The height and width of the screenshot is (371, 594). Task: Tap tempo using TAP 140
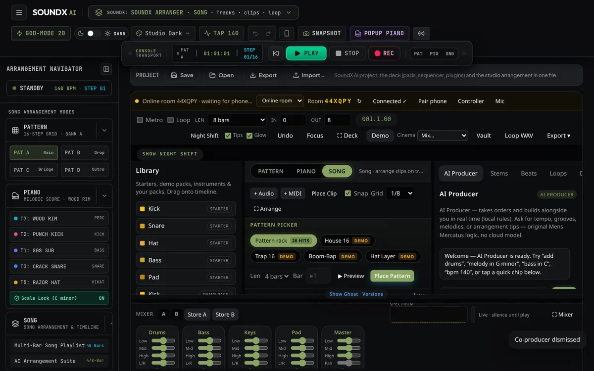[x=221, y=33]
